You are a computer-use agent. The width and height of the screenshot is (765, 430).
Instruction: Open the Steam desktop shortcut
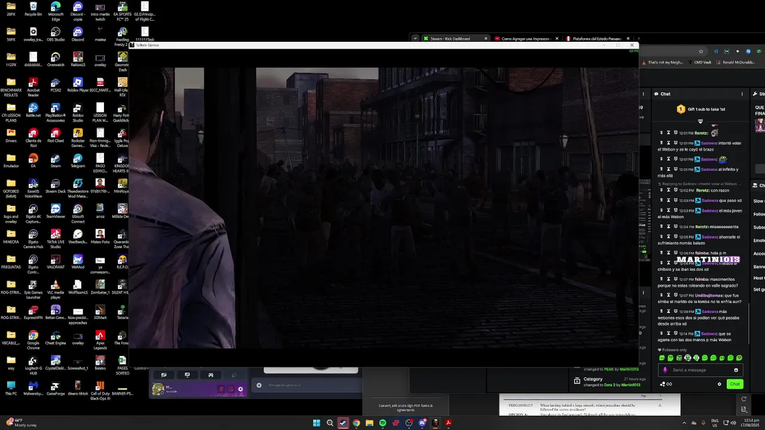click(x=56, y=161)
